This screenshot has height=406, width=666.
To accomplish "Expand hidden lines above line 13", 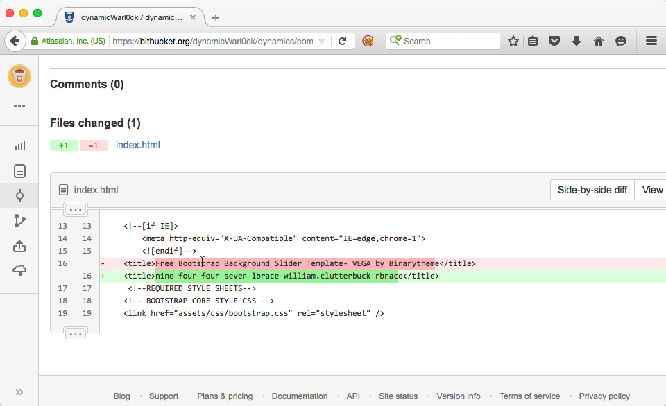I will click(x=76, y=209).
